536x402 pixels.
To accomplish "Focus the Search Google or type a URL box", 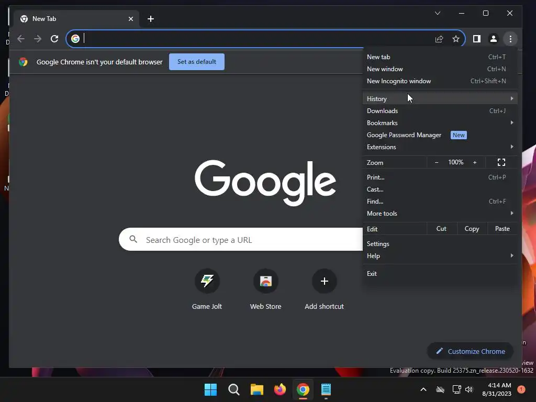I will point(241,239).
